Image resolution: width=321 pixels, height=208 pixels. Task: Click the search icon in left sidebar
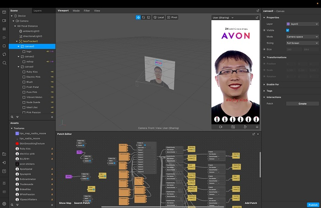(x=4, y=63)
